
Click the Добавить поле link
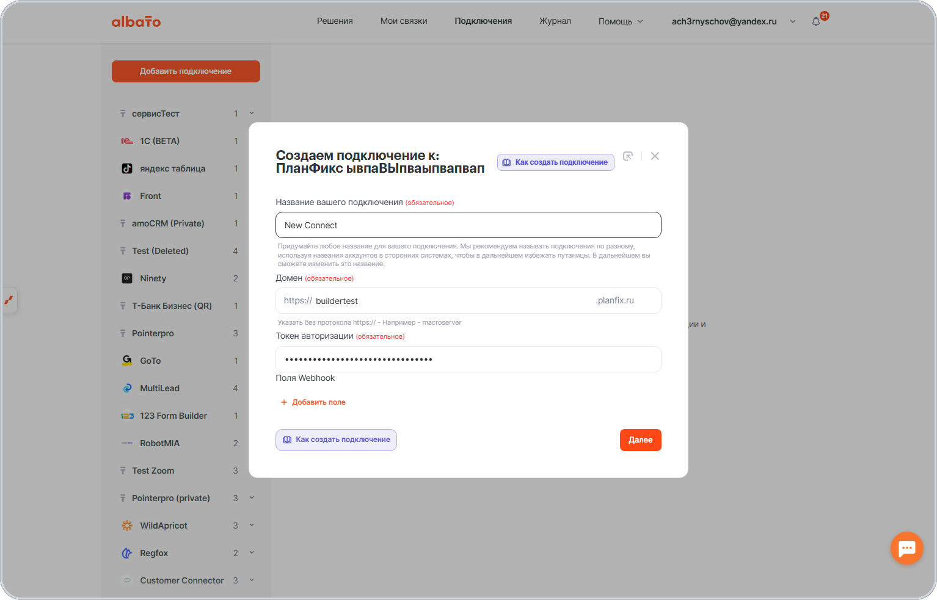313,402
